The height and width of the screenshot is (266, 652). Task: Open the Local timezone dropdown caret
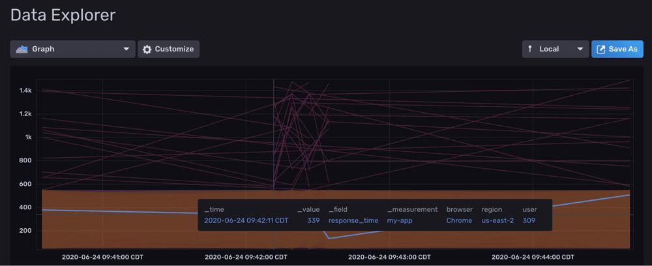tap(579, 49)
